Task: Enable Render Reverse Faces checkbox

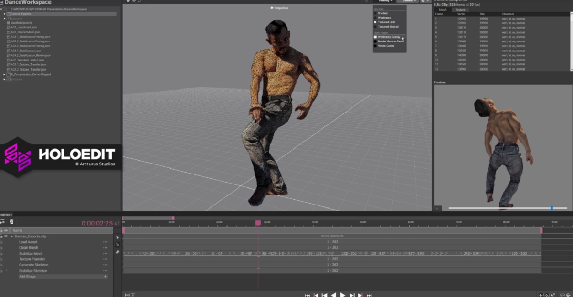Action: [375, 41]
